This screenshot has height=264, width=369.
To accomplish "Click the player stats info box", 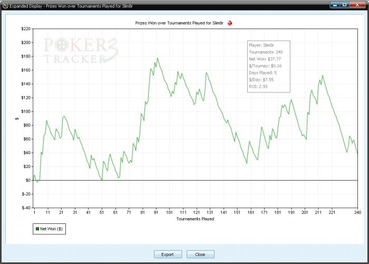I will tap(269, 67).
